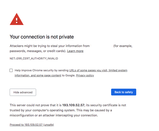The height and width of the screenshot is (131, 159).
Task: Click the bold 193.109.52.57 address in the paragraph
Action: [73, 105]
